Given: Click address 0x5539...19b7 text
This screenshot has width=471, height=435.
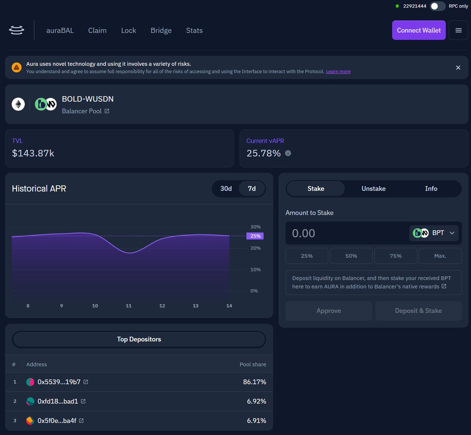Looking at the screenshot, I should pos(59,382).
